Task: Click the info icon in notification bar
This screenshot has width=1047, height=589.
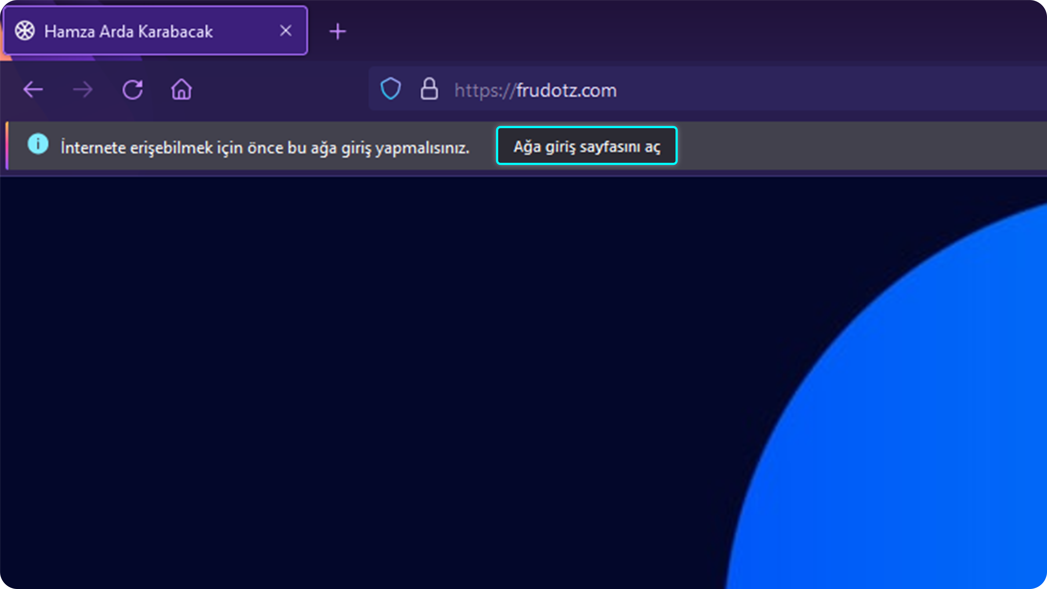Action: coord(38,144)
